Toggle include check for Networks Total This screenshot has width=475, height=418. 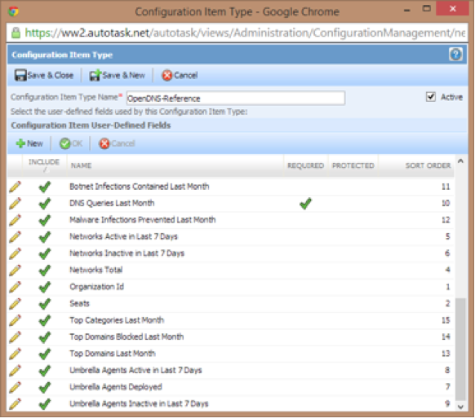point(45,270)
